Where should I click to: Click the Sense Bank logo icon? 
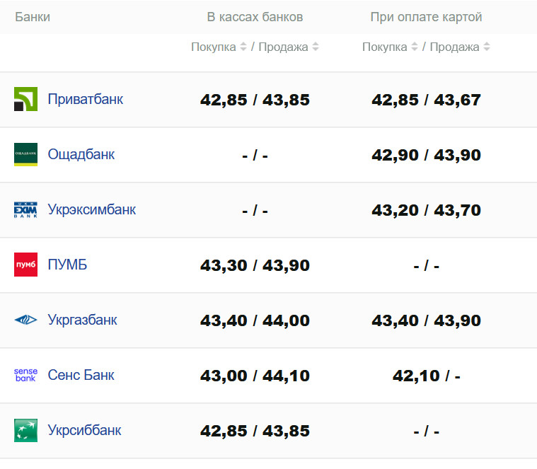[25, 375]
